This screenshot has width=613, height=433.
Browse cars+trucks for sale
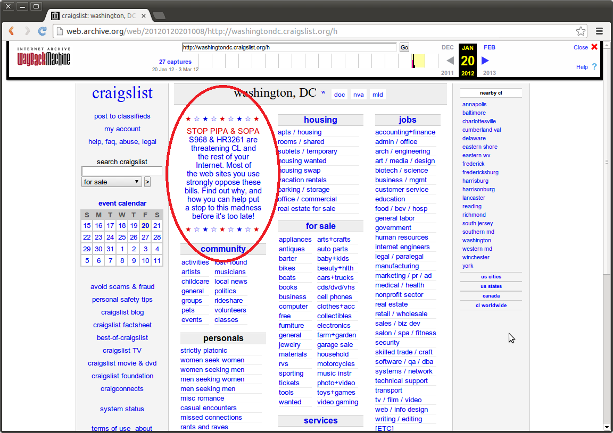click(x=335, y=278)
